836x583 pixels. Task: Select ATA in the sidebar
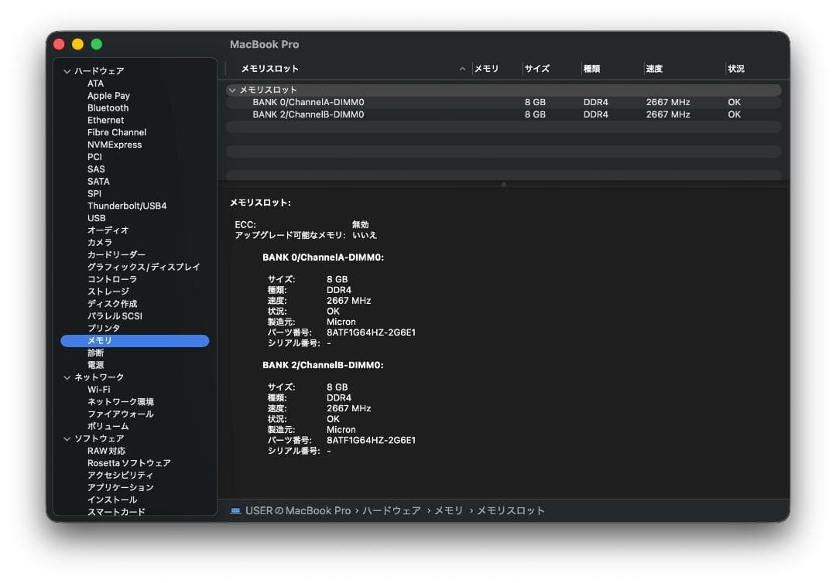(x=95, y=84)
